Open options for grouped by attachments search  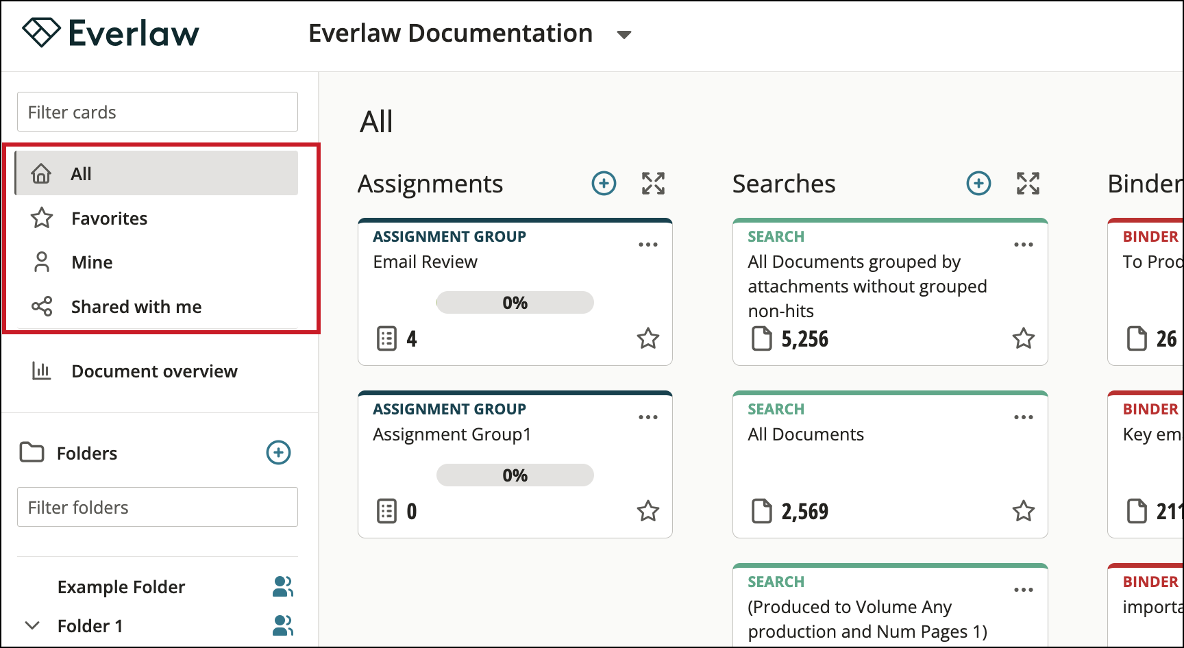pos(1024,245)
